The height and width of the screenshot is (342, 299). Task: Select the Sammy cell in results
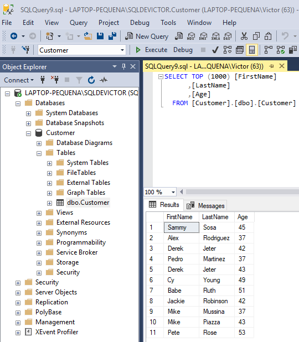182,227
